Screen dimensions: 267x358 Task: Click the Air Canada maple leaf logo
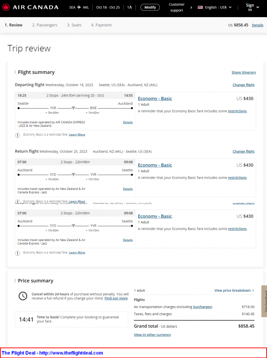[6, 7]
